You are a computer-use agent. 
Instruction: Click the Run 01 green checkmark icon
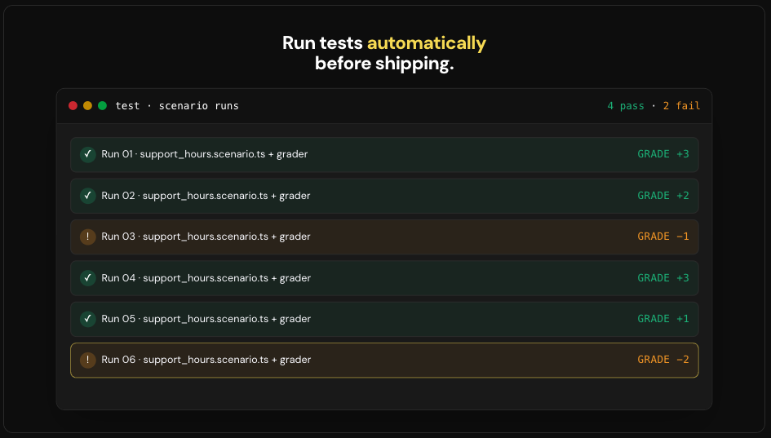coord(88,154)
